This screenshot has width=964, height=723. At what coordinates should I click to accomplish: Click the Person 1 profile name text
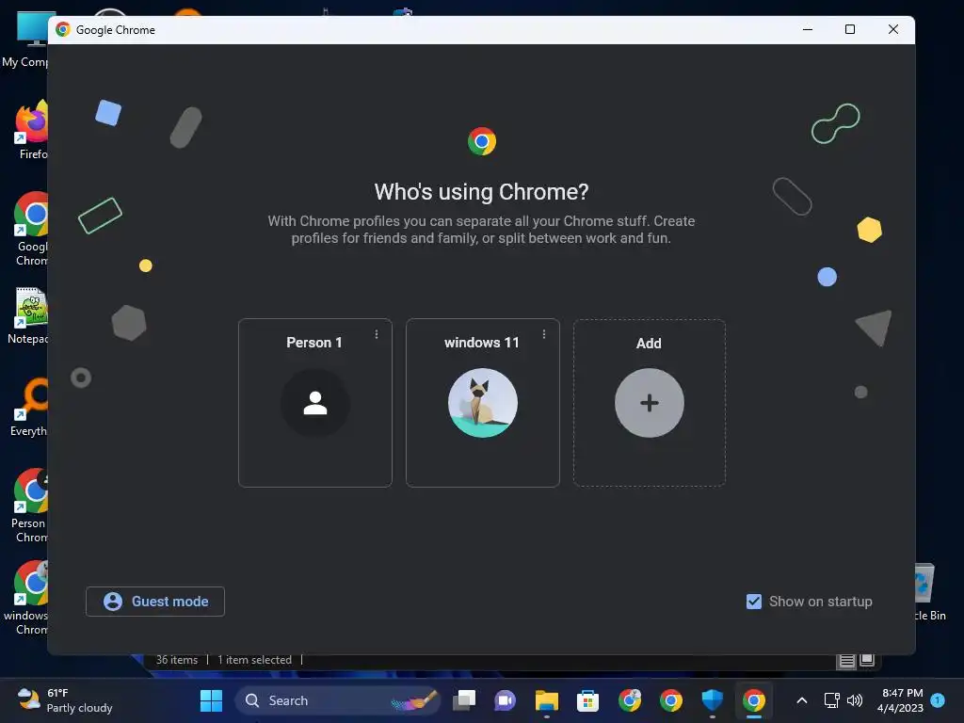coord(314,343)
